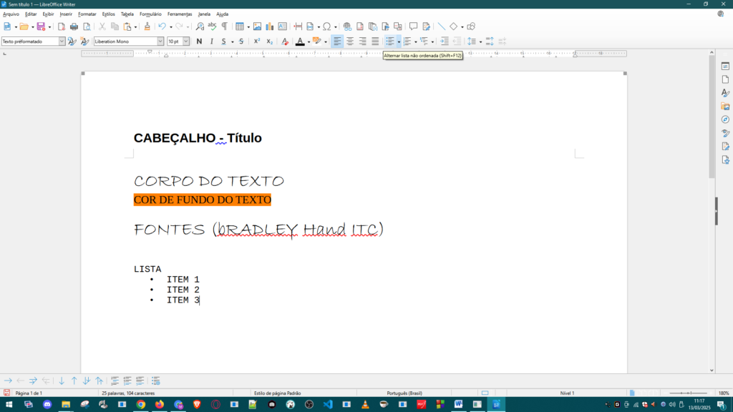Insert a comment from toolbar

(413, 26)
